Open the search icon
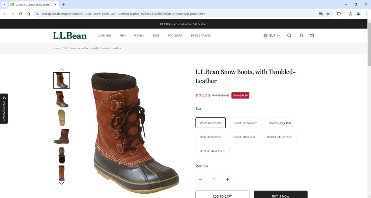The width and height of the screenshot is (371, 198). (x=289, y=35)
